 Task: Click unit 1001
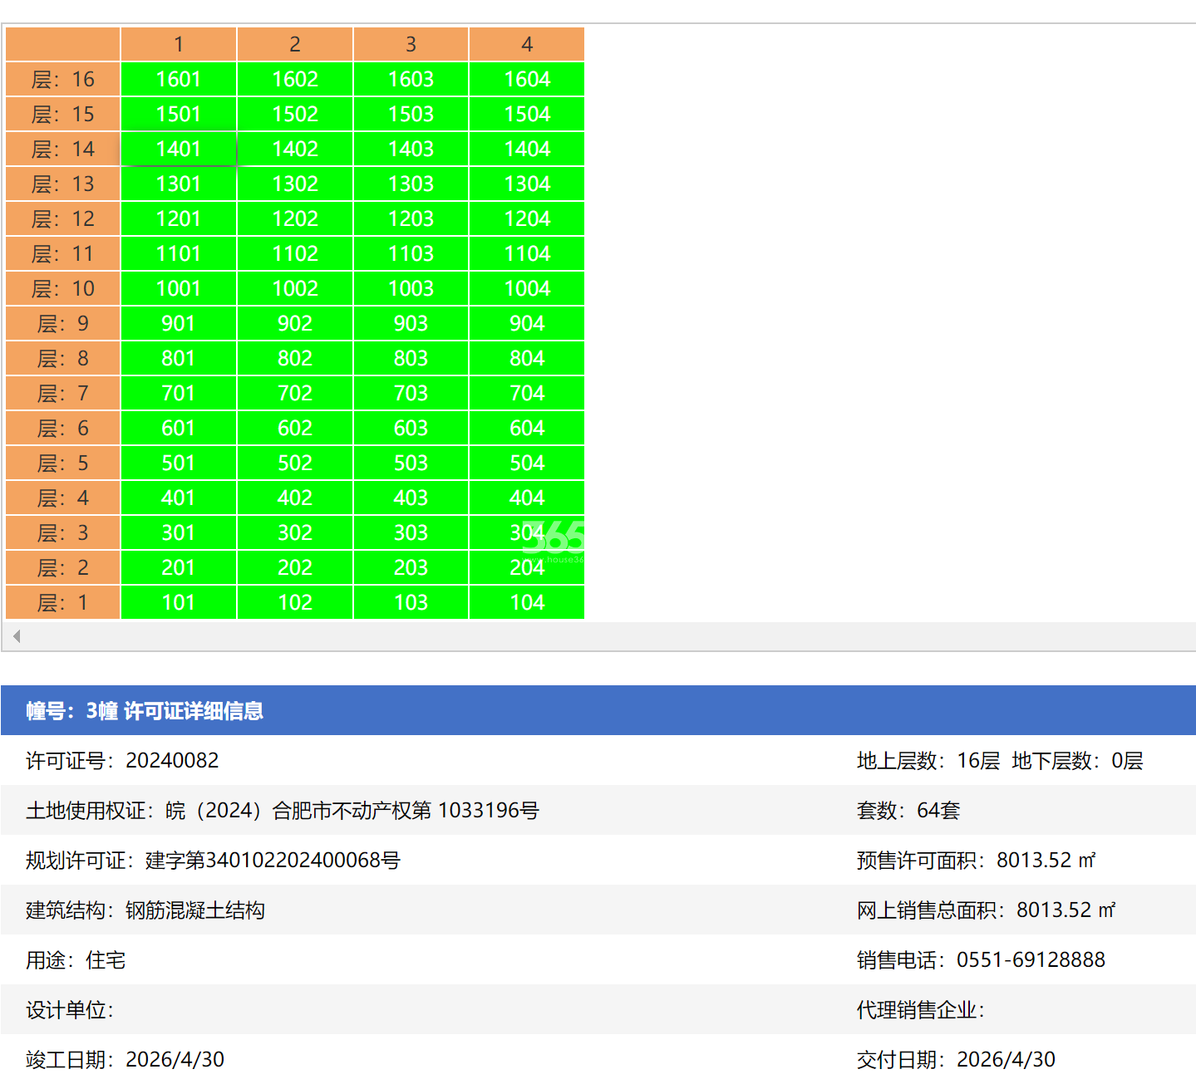pyautogui.click(x=179, y=288)
